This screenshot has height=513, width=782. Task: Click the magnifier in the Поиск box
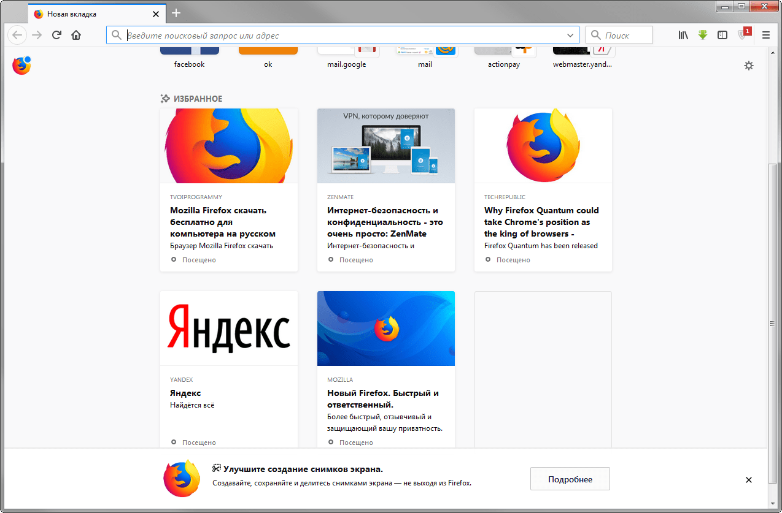click(595, 36)
